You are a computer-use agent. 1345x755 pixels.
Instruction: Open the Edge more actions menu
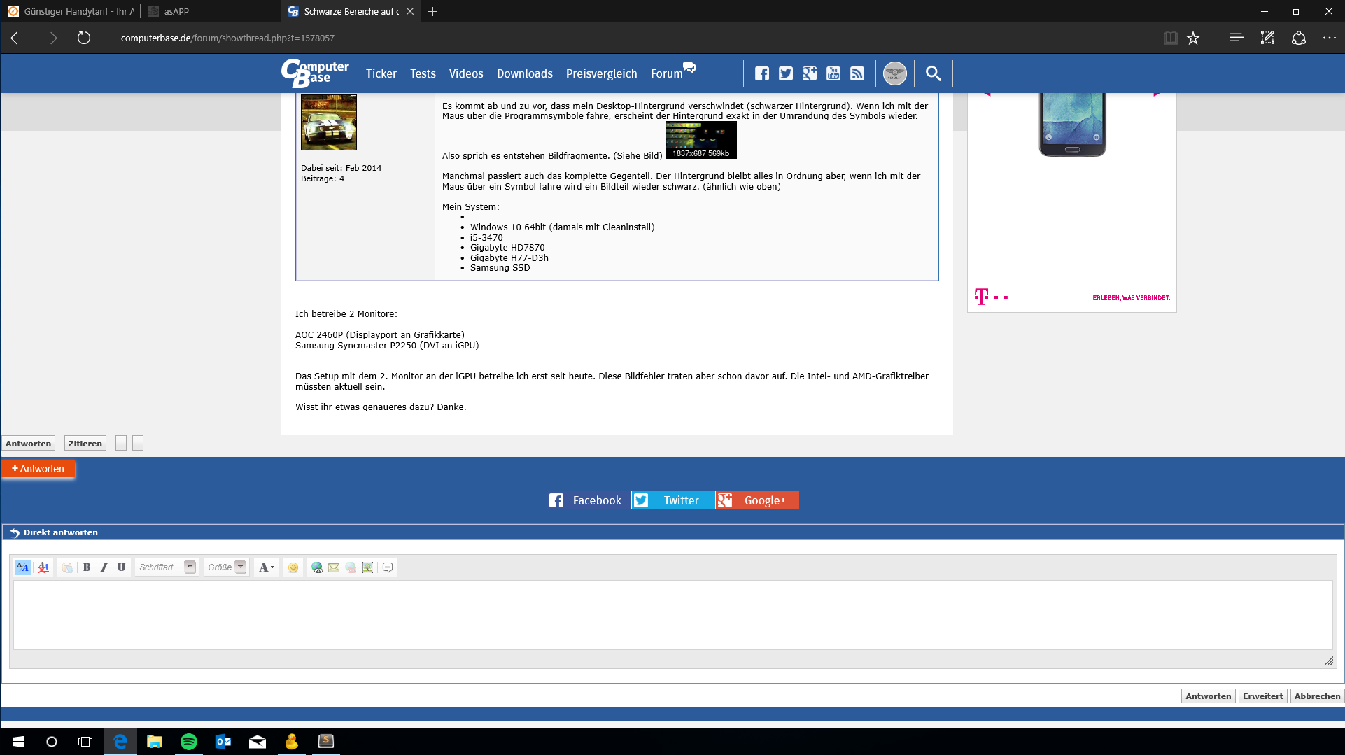pos(1330,38)
